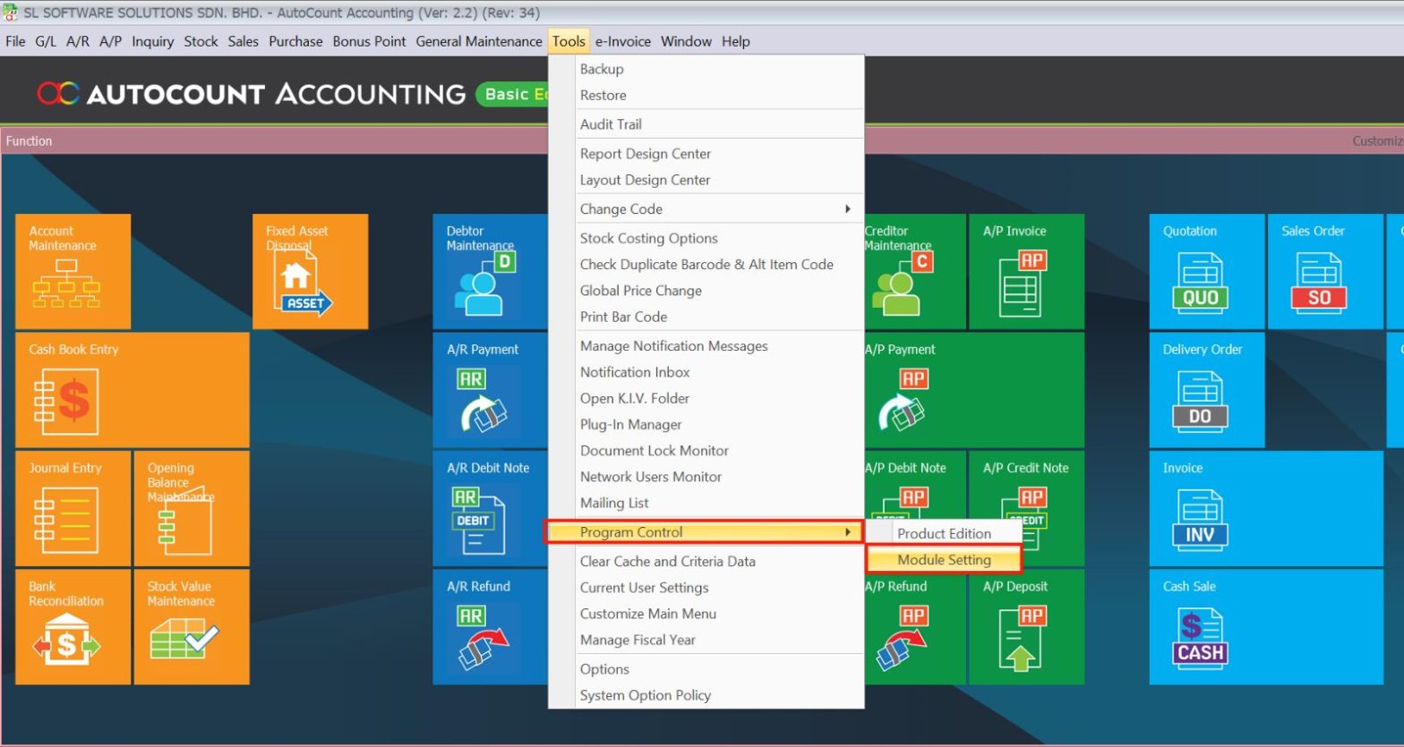Select Global Price Change
The height and width of the screenshot is (747, 1404).
(706, 291)
